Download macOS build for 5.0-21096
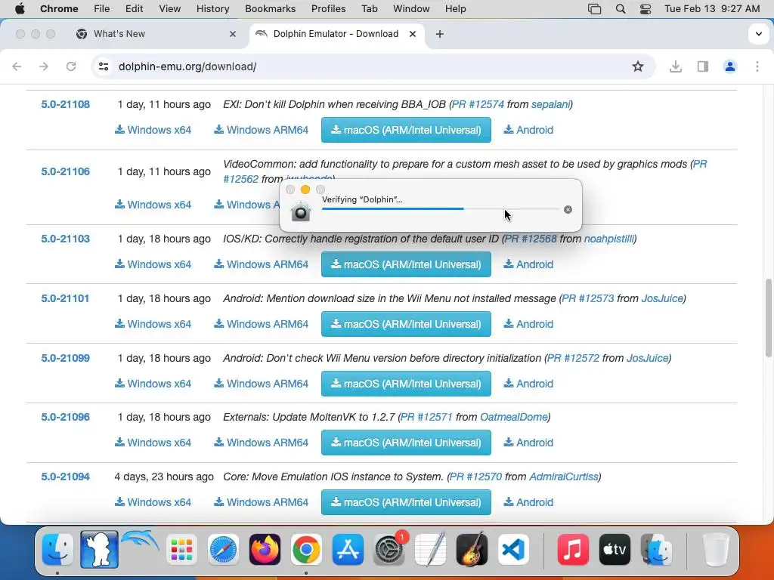Screen dimensions: 774x580 point(406,443)
